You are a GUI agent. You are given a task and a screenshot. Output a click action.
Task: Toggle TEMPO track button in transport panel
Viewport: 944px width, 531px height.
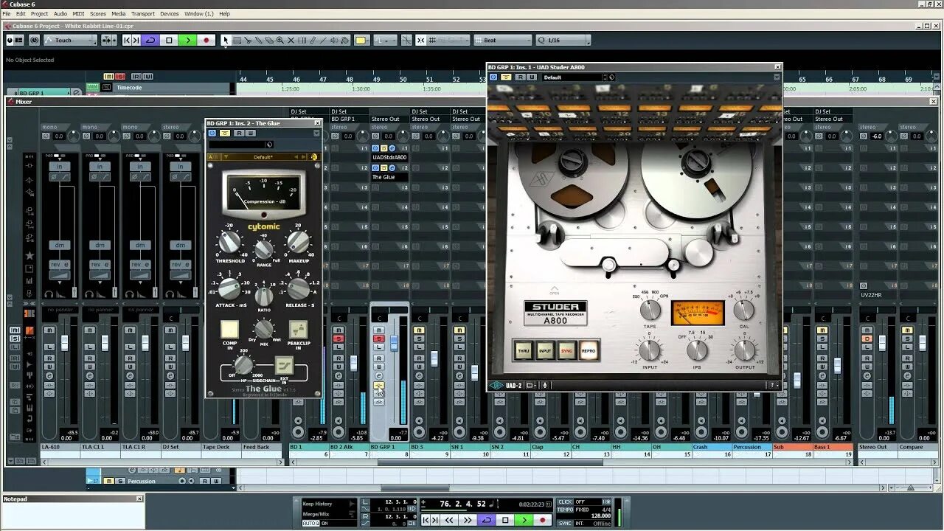566,510
